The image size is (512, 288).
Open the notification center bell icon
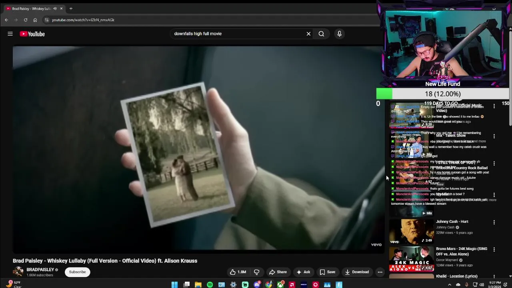click(506, 285)
